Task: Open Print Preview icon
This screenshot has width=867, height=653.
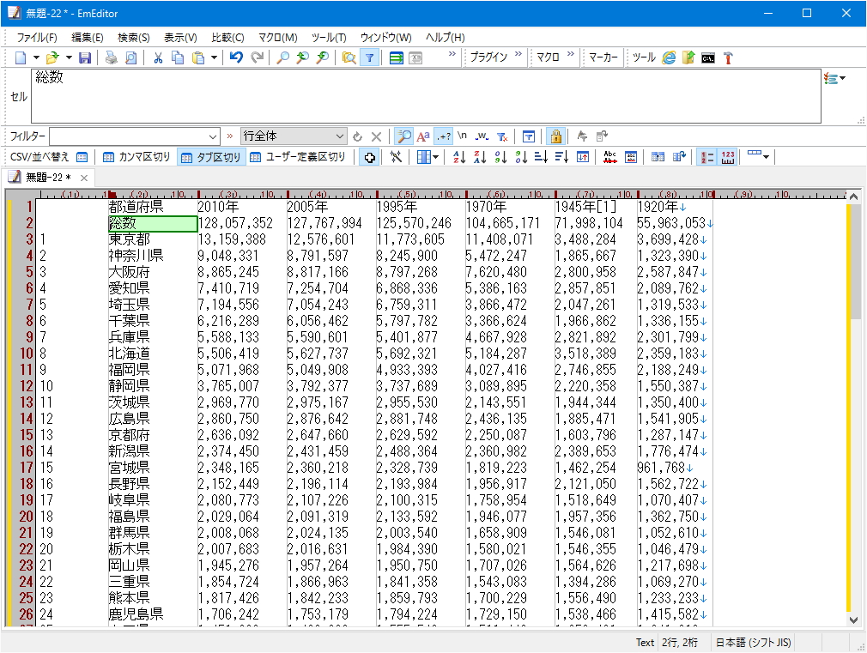Action: coord(131,57)
